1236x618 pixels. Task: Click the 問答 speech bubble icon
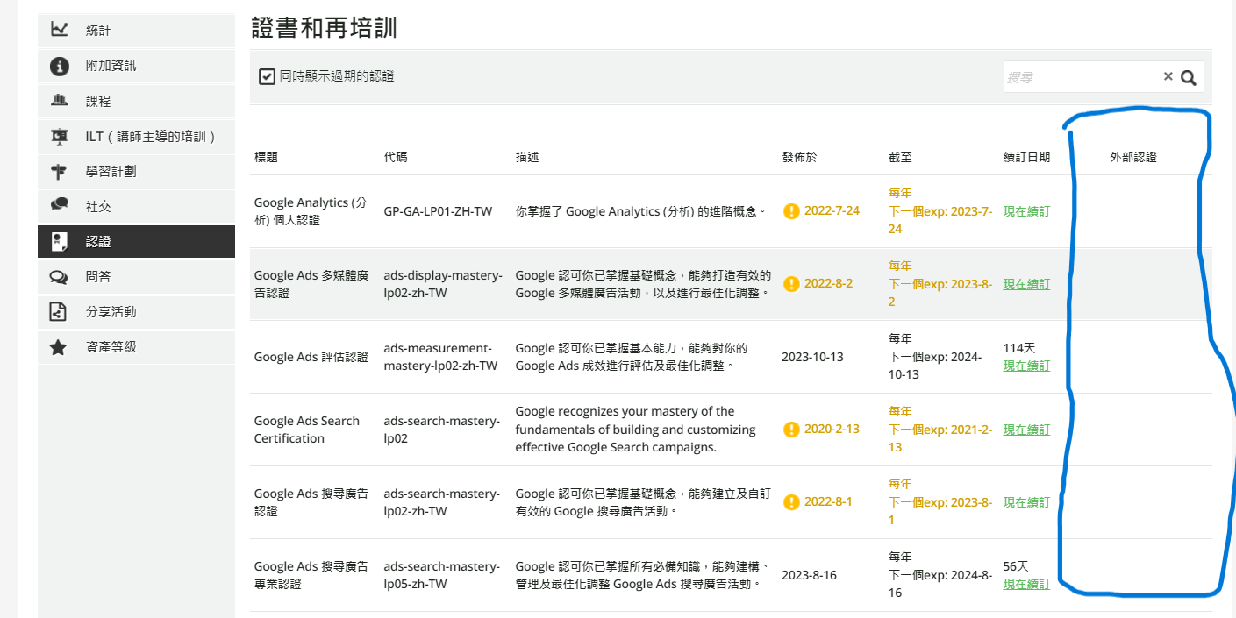coord(60,276)
